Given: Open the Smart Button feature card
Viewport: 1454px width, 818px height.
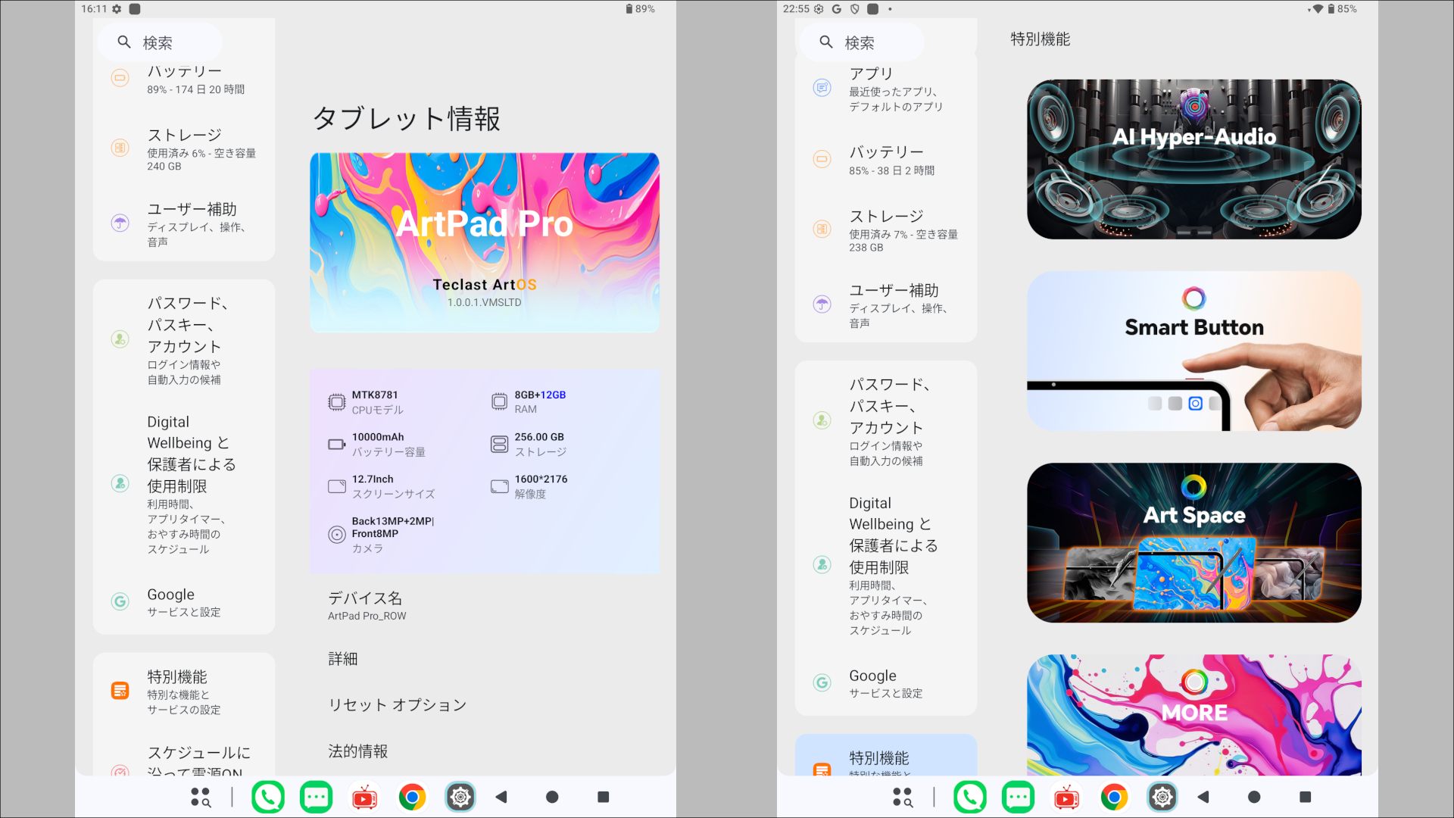Looking at the screenshot, I should click(1193, 351).
